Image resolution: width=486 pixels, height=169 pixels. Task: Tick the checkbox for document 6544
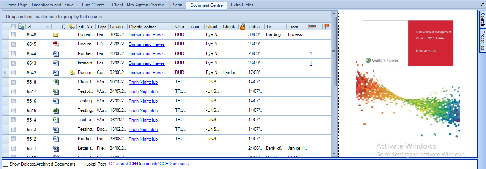pyautogui.click(x=13, y=53)
